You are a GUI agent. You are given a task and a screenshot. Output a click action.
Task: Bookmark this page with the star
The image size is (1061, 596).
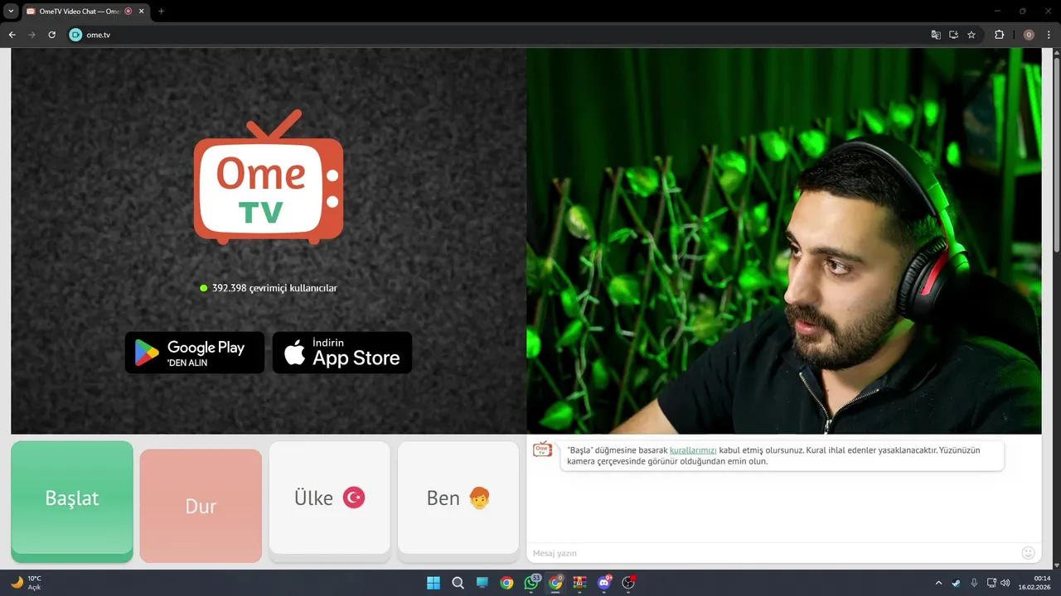coord(971,35)
